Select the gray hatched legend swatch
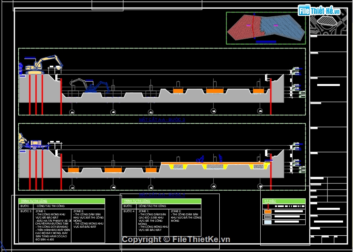Viewport: 353px width, 252px height. [268, 217]
